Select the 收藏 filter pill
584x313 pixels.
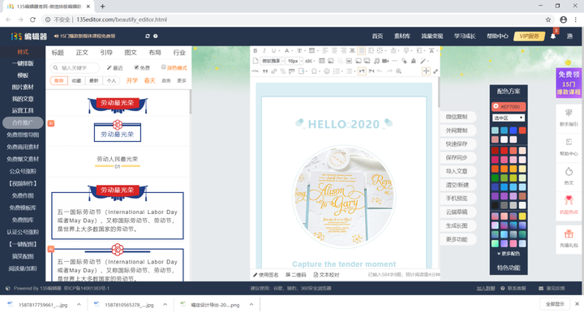tap(76, 81)
